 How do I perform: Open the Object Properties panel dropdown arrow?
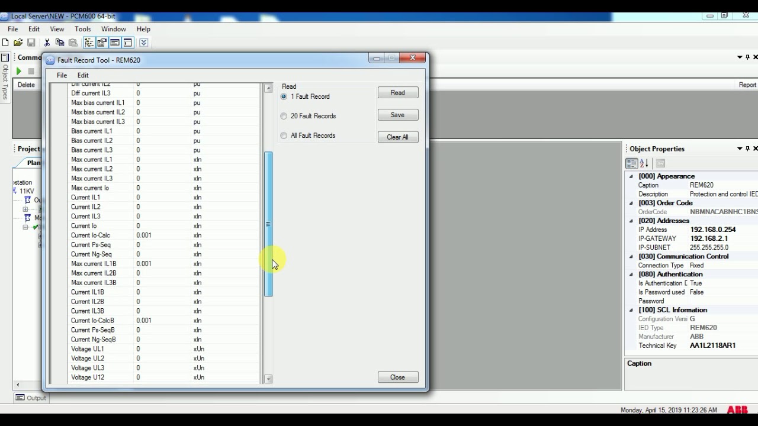click(x=740, y=149)
